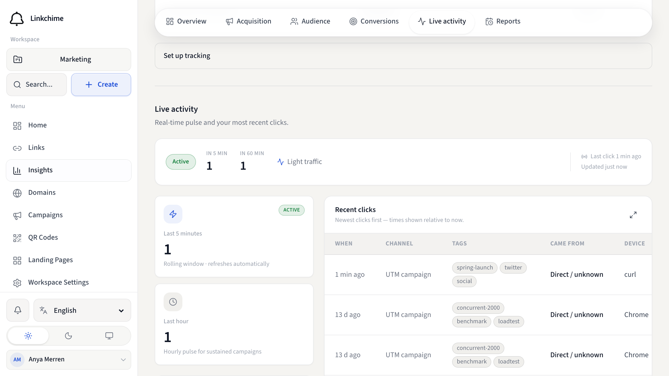
Task: Expand the Anya Merren account menu
Action: (x=69, y=360)
